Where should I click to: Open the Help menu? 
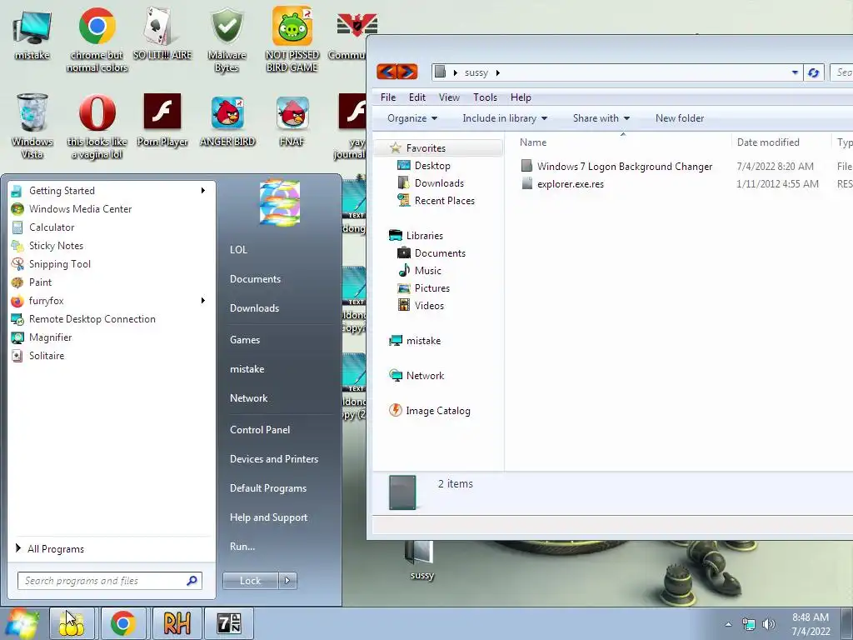pyautogui.click(x=520, y=97)
